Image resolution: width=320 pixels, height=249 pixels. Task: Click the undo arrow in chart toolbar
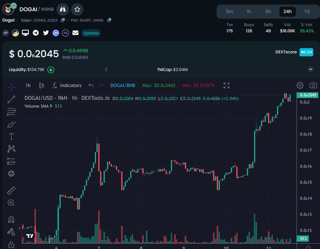[91, 86]
